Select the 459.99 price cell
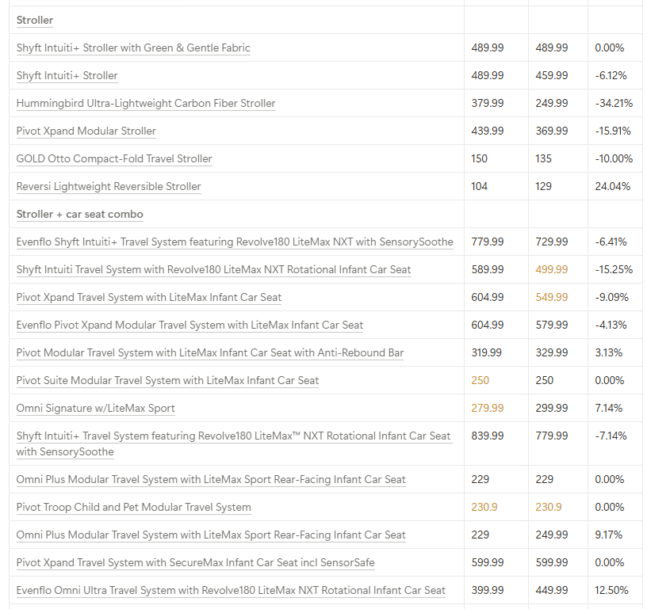This screenshot has height=609, width=647. tap(552, 75)
